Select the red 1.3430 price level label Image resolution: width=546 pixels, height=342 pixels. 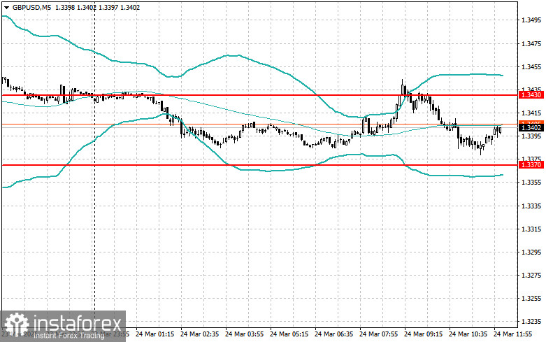pyautogui.click(x=531, y=94)
